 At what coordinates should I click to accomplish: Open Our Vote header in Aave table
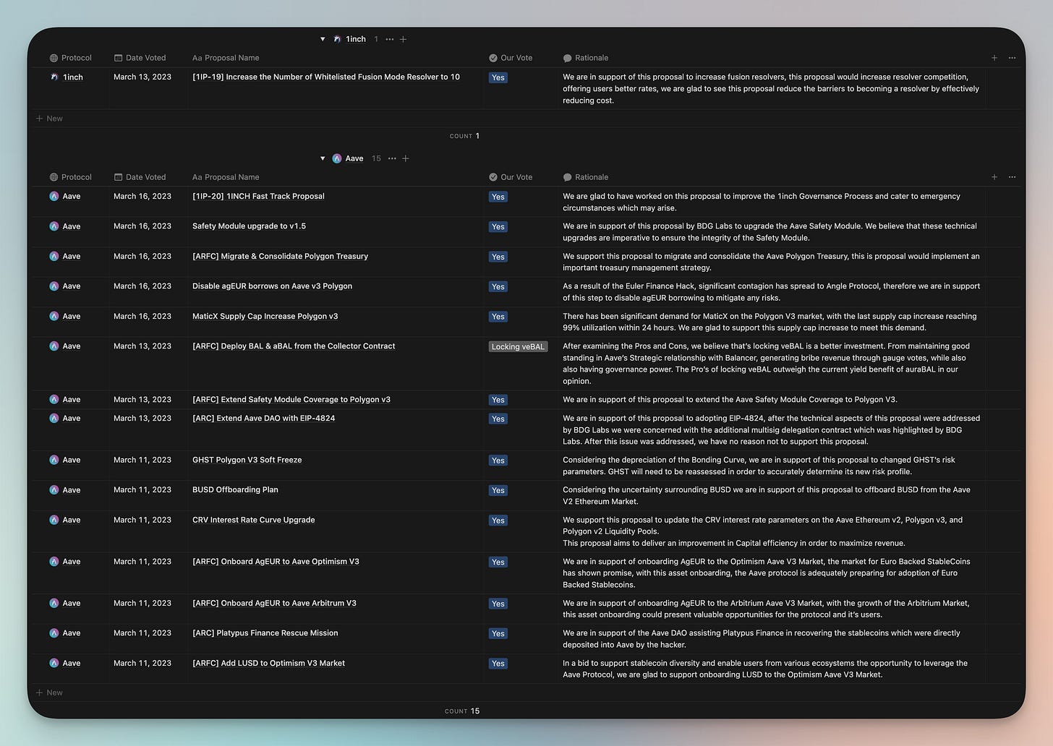[x=511, y=177]
